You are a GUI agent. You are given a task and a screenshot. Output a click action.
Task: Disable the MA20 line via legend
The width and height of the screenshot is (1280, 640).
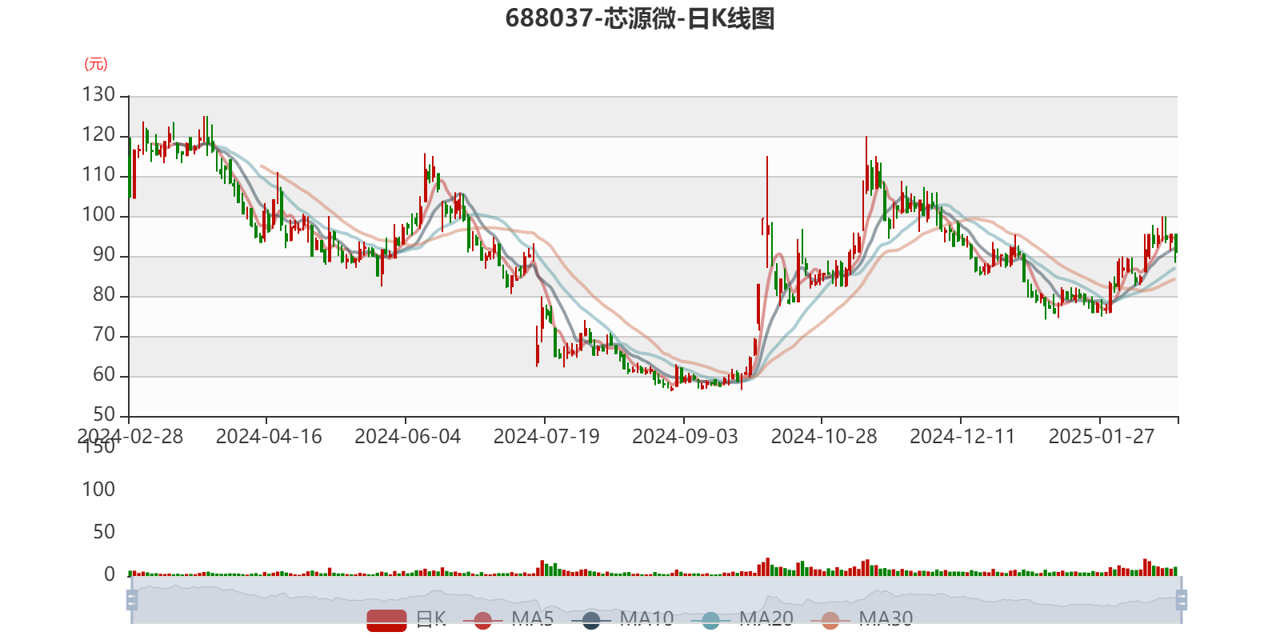point(742,619)
